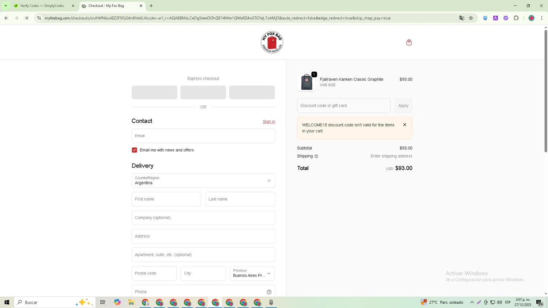Dismiss the WELCOME15 invalid code message
Viewport: 548px width, 308px height.
tap(404, 125)
